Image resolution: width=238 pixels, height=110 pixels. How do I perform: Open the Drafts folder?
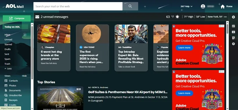tap(8, 49)
